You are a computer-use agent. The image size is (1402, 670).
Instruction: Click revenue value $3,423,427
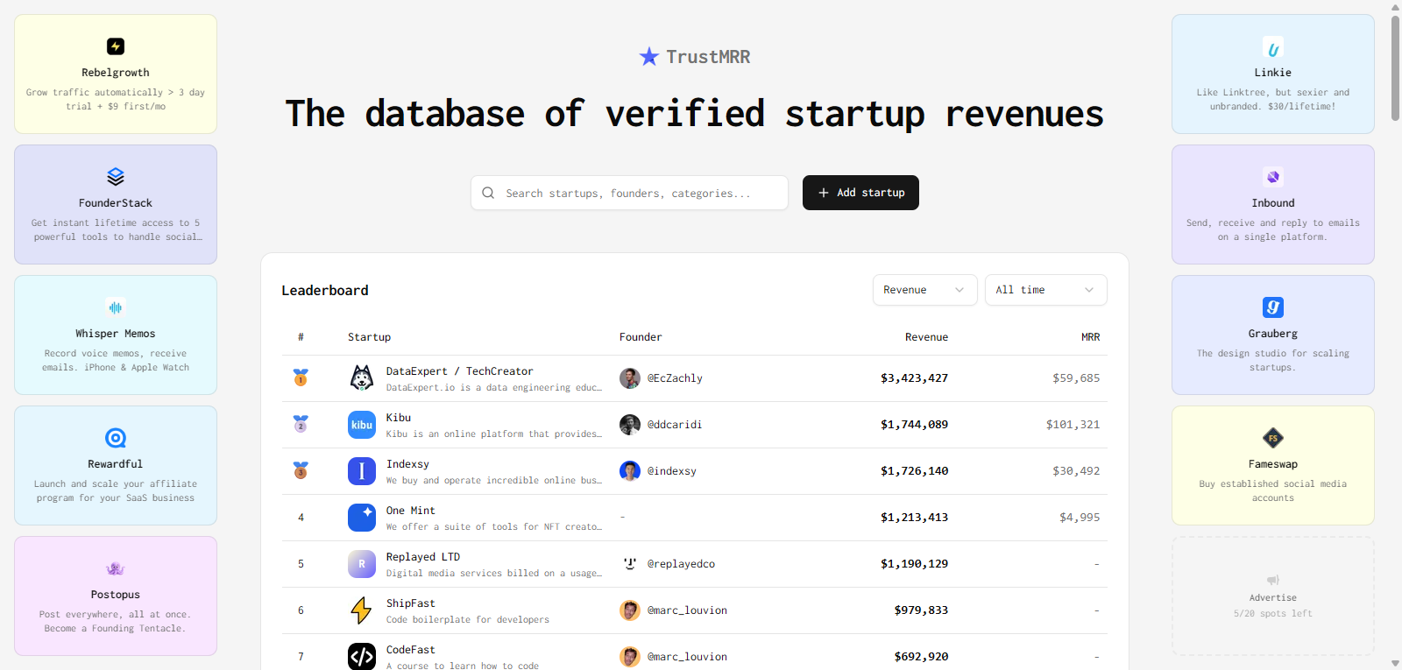[914, 378]
